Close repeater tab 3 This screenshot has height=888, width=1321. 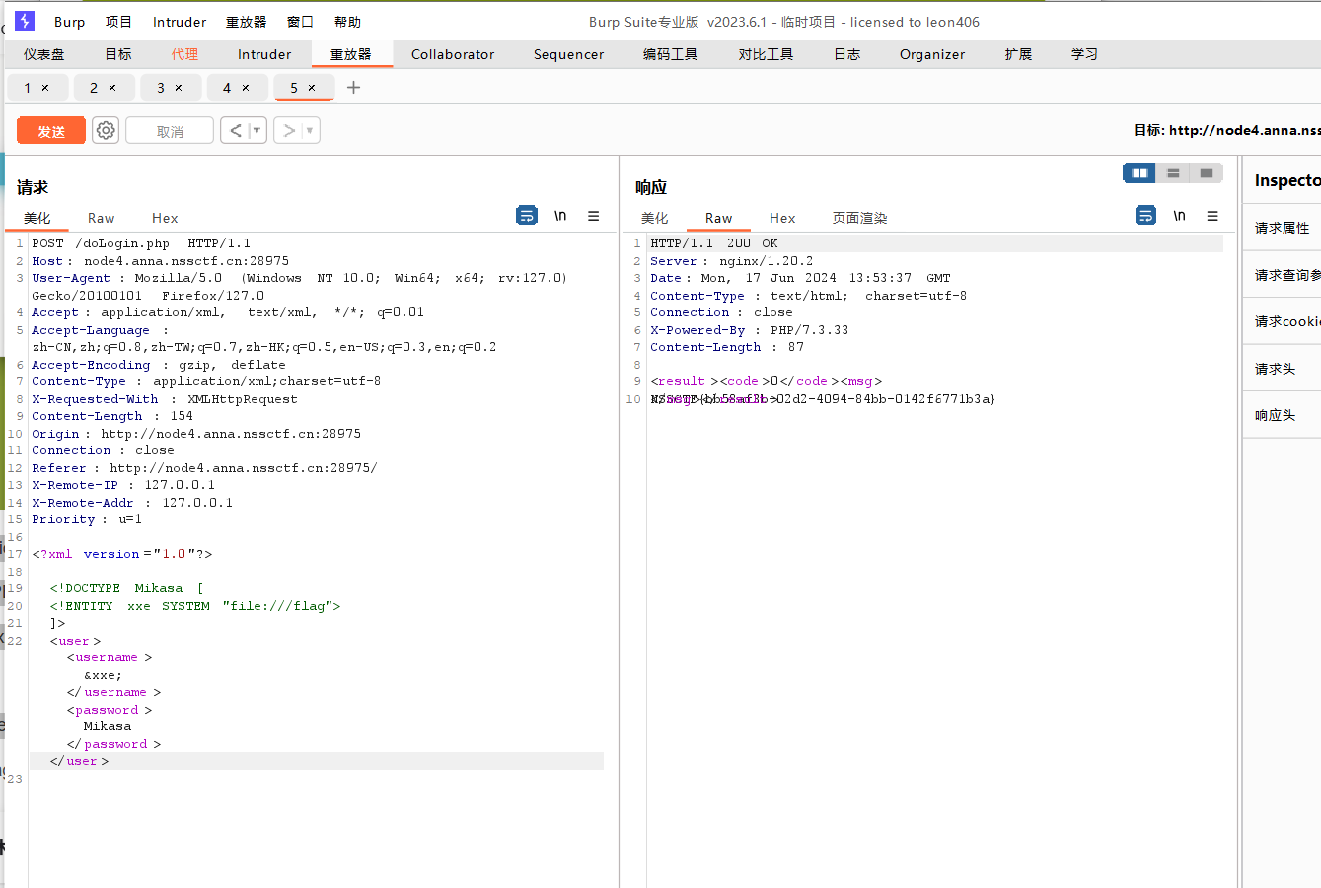tap(179, 88)
